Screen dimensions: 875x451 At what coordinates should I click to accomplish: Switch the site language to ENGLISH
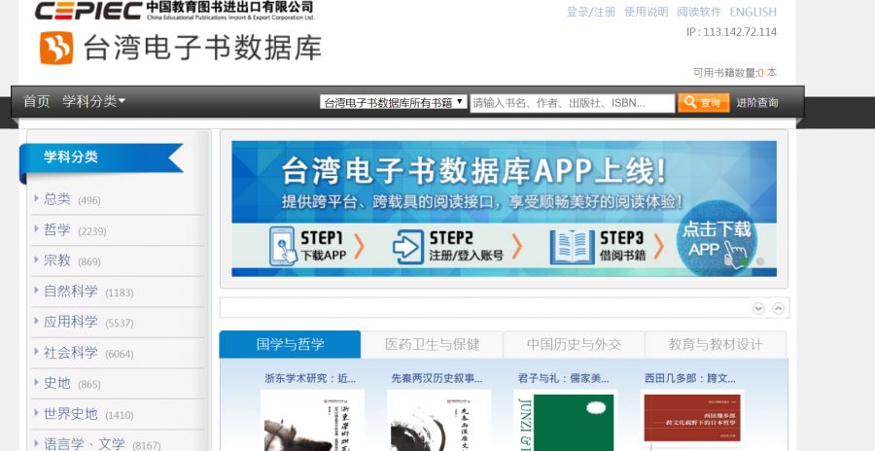(752, 12)
